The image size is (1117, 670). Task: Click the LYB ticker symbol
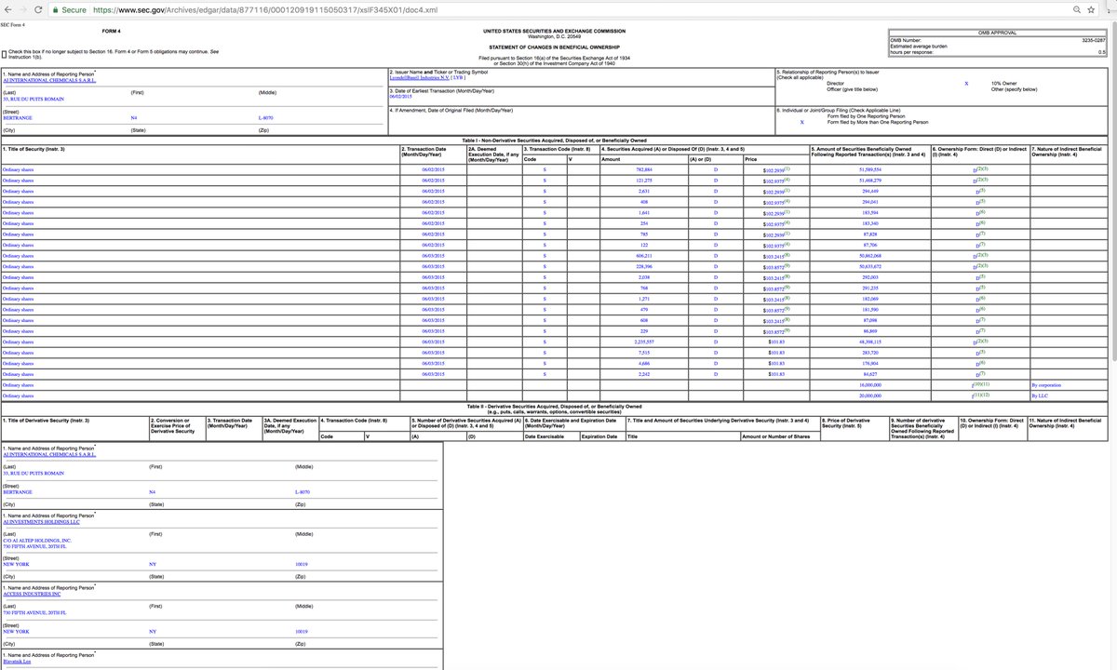point(457,78)
